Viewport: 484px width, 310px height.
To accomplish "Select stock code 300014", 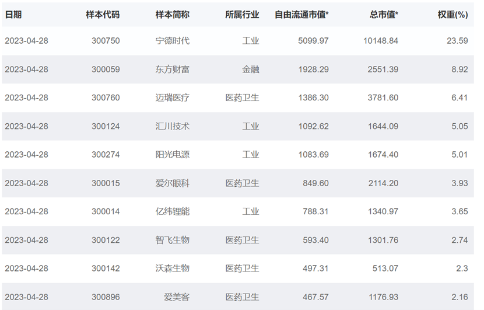I will coord(106,211).
